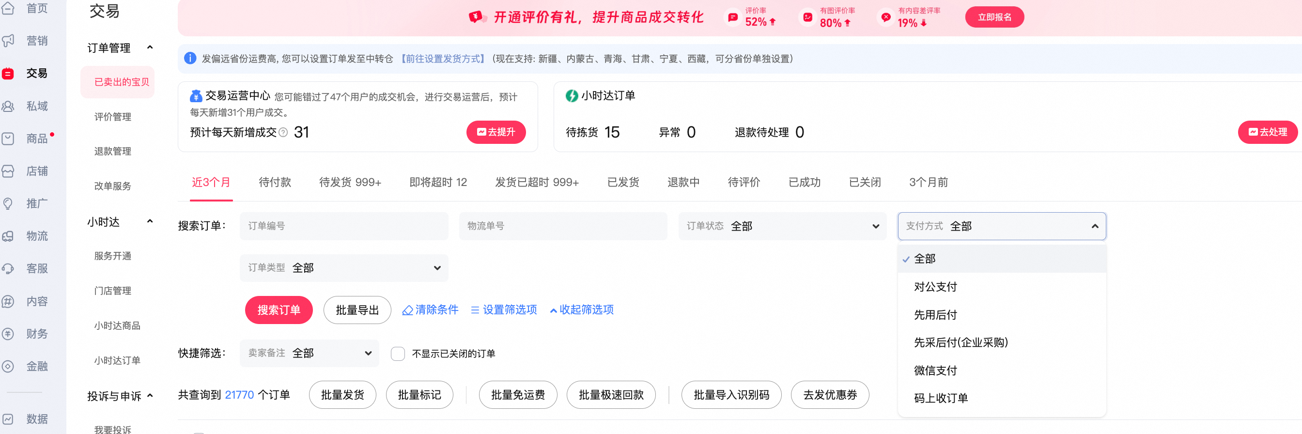Click the 客服 headset icon
Viewport: 1302px width, 434px height.
8,269
